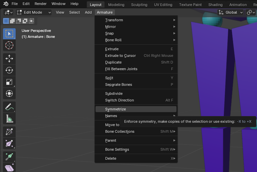The width and height of the screenshot is (257, 172).
Task: Open the viewport Add menu
Action: click(88, 12)
